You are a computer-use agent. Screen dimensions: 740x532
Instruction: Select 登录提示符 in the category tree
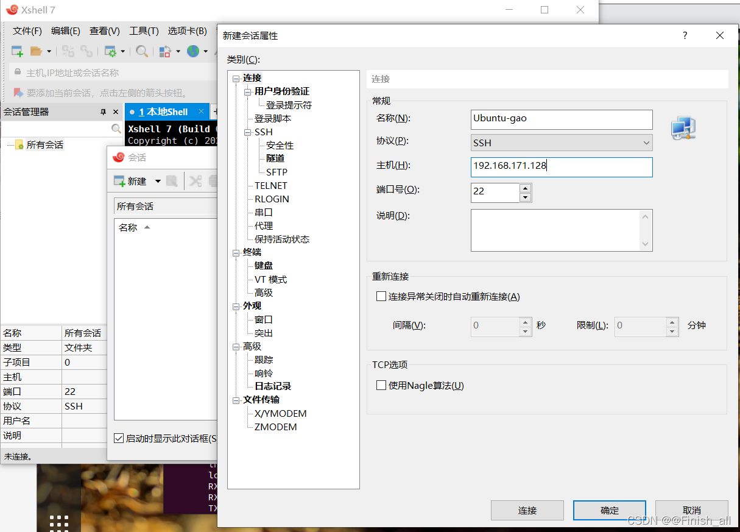(x=289, y=105)
